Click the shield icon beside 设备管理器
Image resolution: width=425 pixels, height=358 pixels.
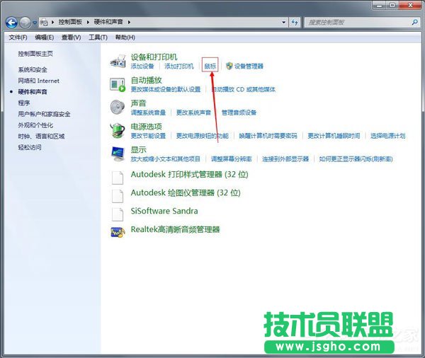click(229, 66)
